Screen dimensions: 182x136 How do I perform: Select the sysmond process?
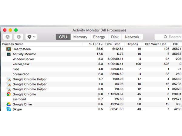(19, 99)
